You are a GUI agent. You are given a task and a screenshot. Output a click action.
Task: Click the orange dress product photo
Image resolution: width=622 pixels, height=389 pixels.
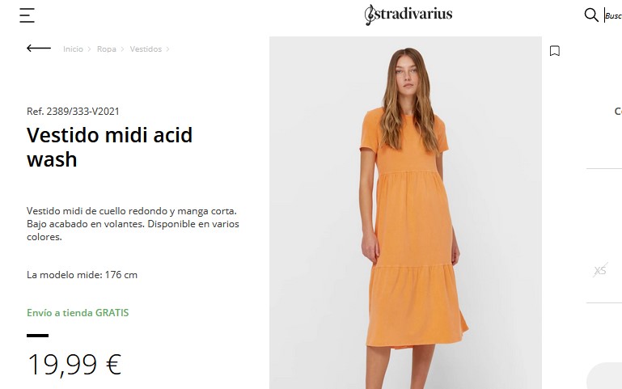(405, 213)
